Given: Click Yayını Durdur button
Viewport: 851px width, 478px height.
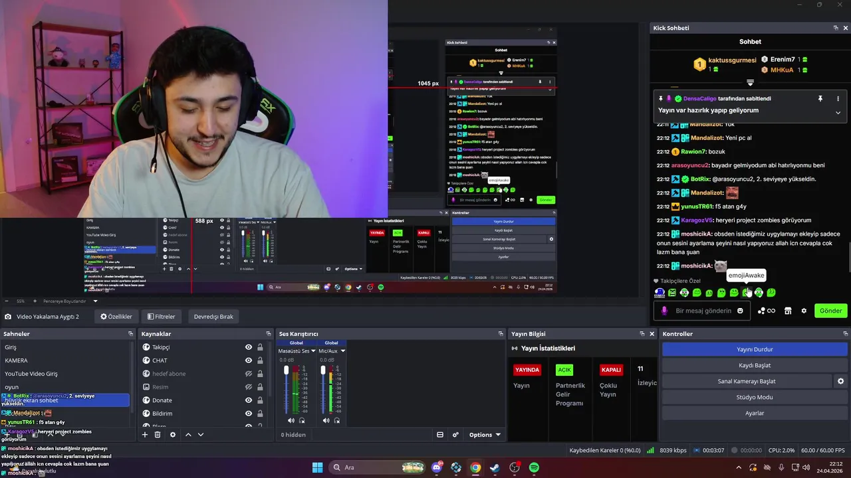Looking at the screenshot, I should point(755,349).
